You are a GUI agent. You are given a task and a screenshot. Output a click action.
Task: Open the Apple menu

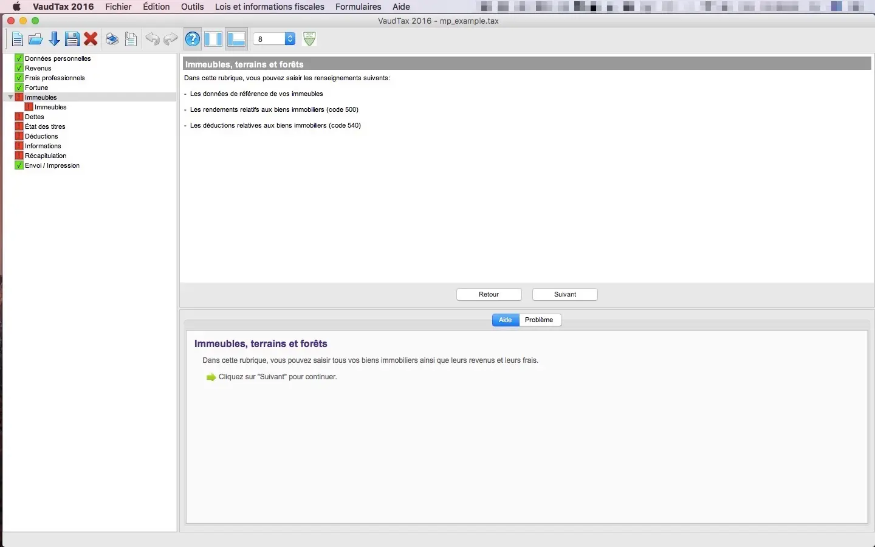(16, 7)
